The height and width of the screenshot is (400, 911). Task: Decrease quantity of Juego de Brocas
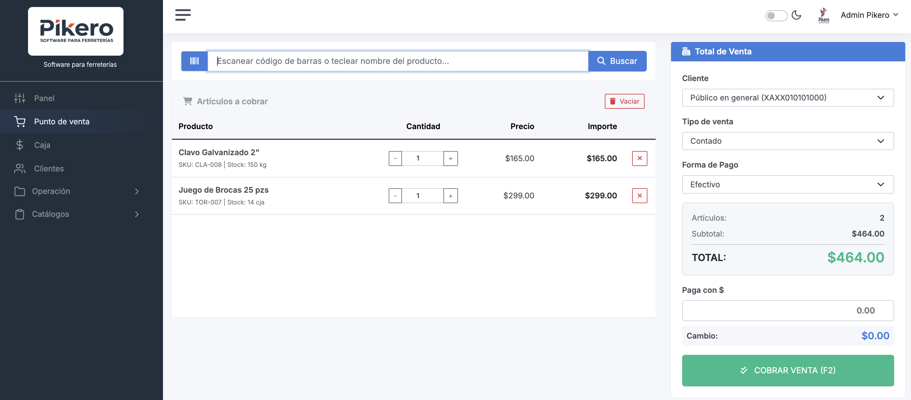(x=395, y=196)
